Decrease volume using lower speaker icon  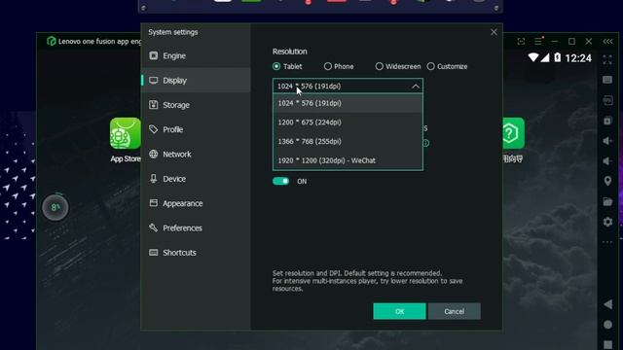(607, 161)
